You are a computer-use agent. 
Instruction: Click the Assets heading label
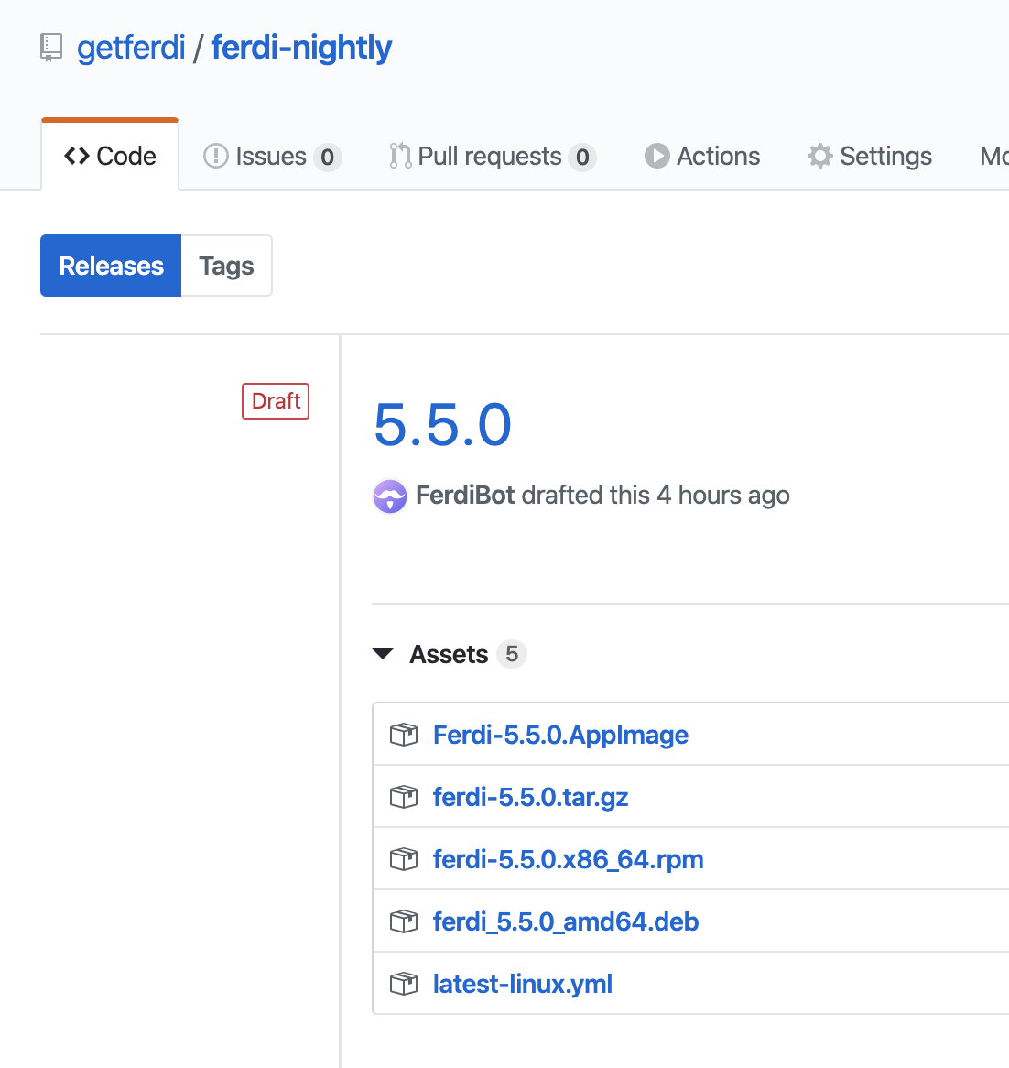pos(449,654)
